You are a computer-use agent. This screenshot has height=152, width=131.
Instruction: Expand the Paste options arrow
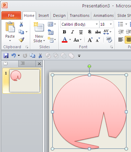point(10,41)
